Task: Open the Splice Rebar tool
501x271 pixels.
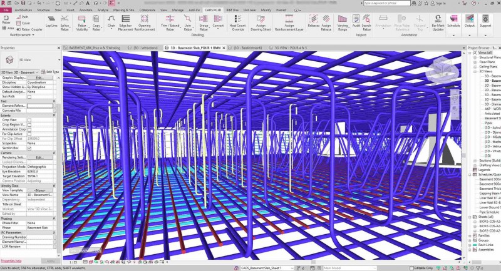Action: coord(65,22)
